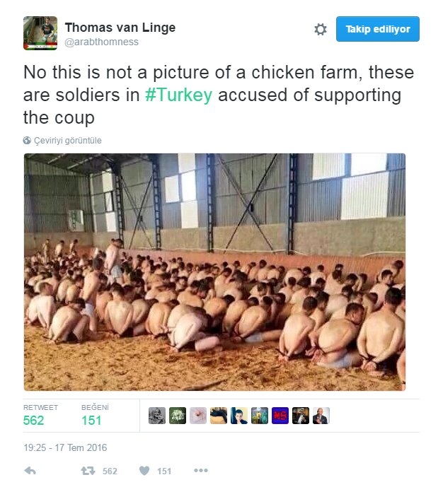Show the 562 retweets list
Image resolution: width=443 pixels, height=487 pixels.
(40, 415)
